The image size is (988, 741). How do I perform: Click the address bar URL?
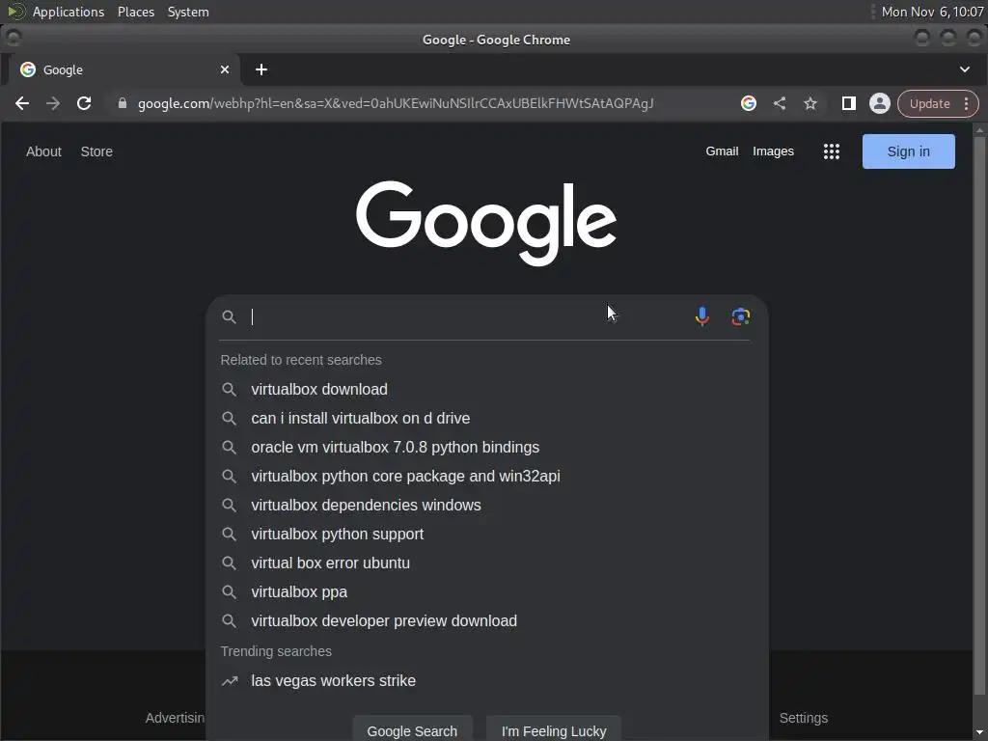coord(396,103)
